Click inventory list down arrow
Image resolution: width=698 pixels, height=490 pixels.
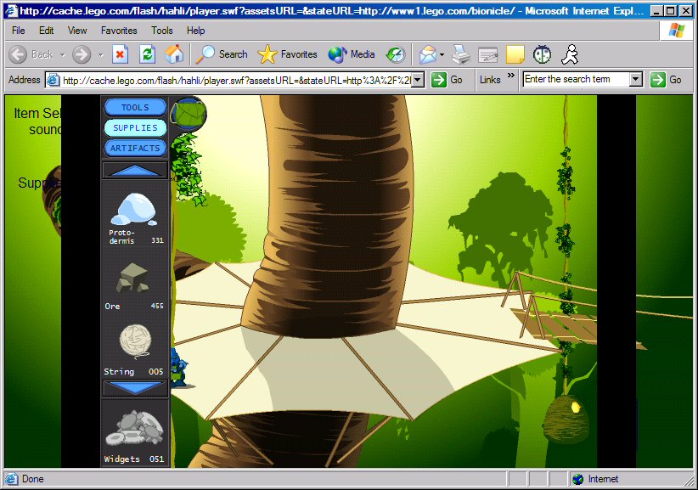click(135, 387)
